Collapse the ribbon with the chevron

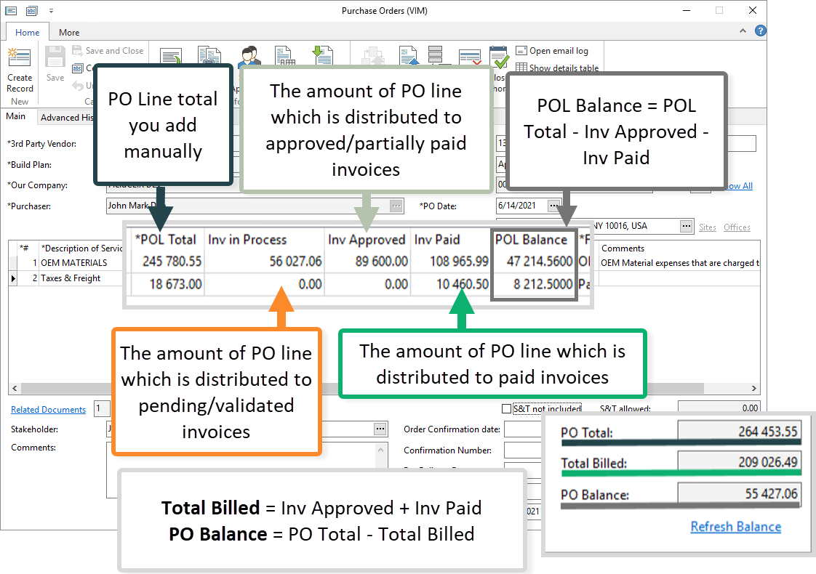tap(743, 31)
